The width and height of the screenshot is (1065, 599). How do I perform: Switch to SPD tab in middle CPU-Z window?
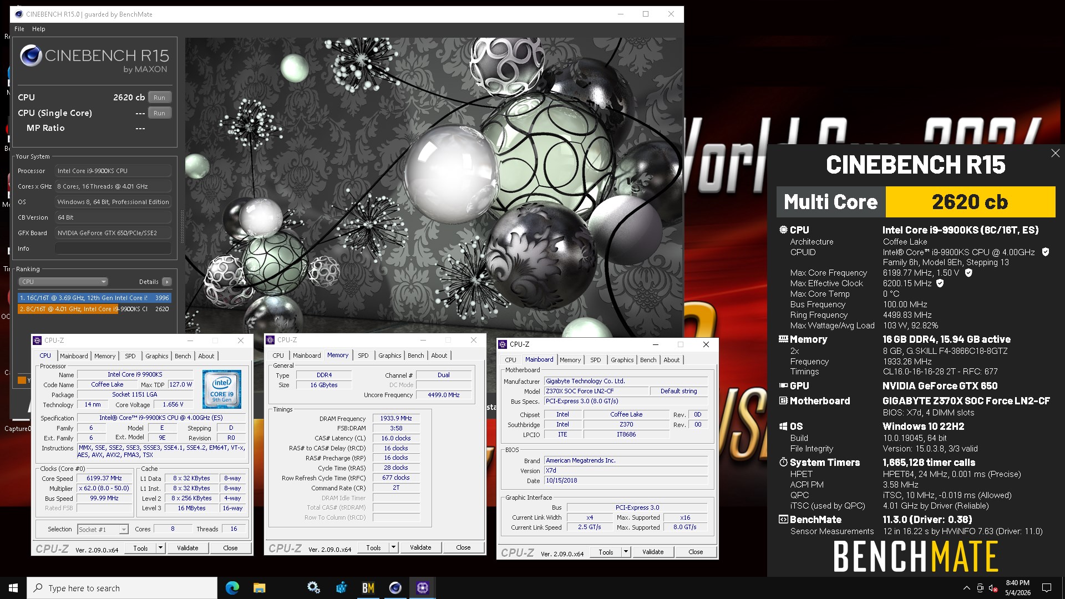(x=363, y=356)
